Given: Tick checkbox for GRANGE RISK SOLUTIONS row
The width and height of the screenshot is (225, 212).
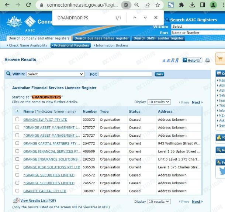Looking at the screenshot, I should pos(17,167).
